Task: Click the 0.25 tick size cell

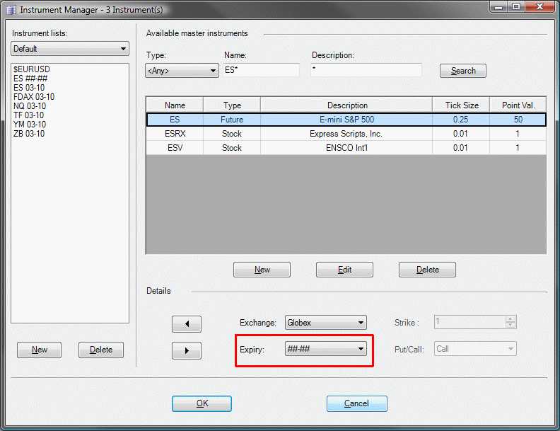Action: coord(461,120)
